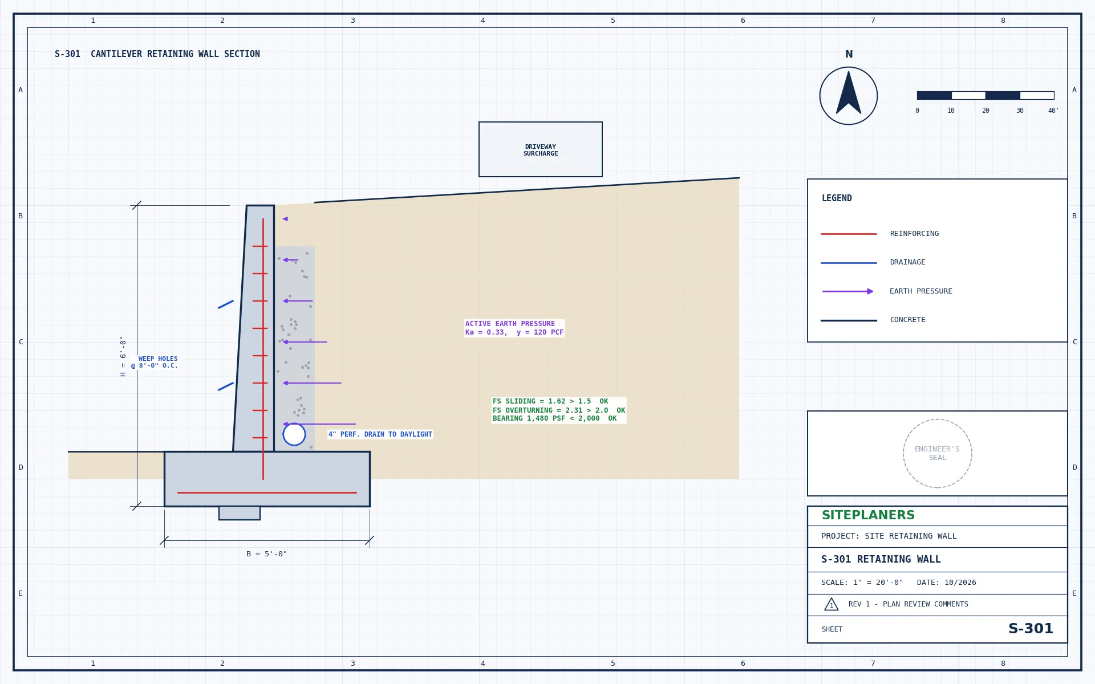
Task: Select the CONCRETE legend label
Action: 907,320
